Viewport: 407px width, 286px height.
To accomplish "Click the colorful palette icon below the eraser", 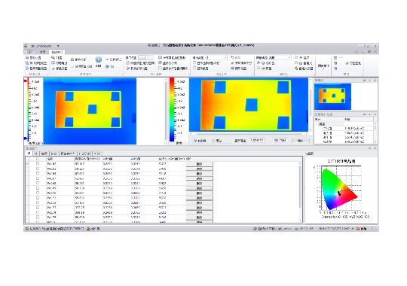I will click(x=232, y=68).
